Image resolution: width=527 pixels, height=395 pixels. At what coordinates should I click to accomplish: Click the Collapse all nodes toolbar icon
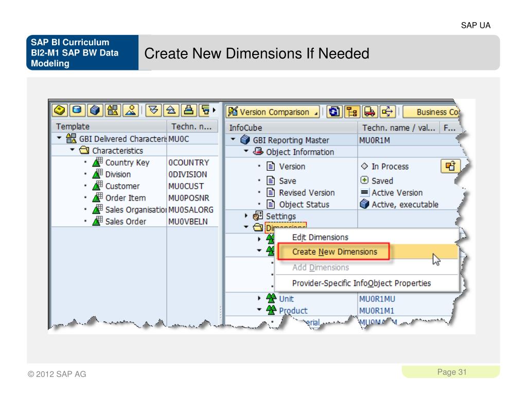pyautogui.click(x=171, y=110)
